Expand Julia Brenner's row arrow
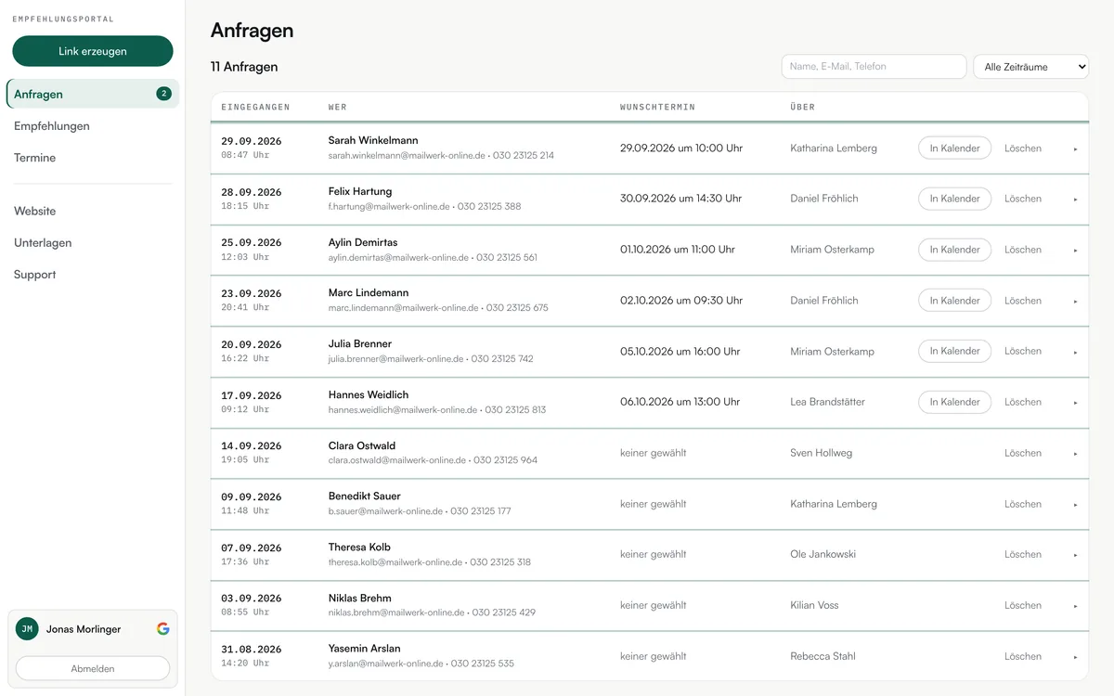1114x696 pixels. pos(1075,352)
